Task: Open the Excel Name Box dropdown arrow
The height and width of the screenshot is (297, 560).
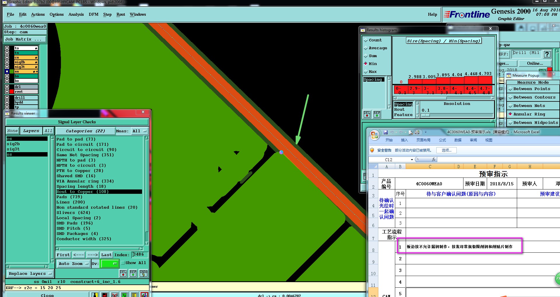Action: (x=412, y=160)
